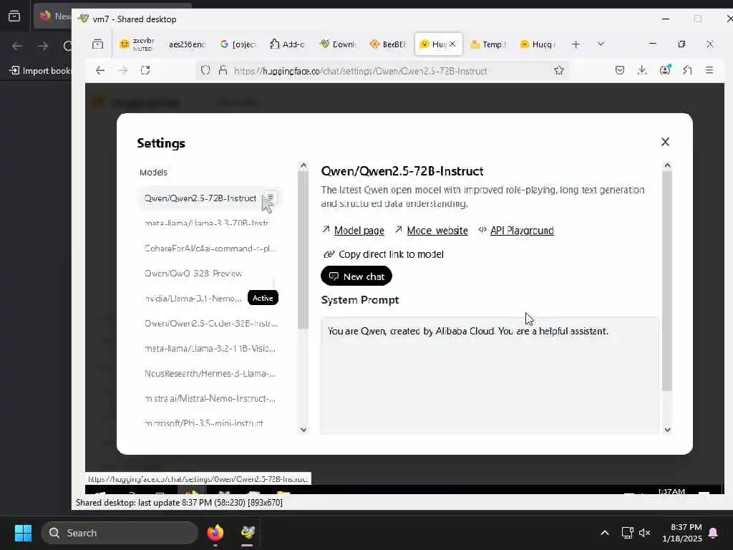Click the small icon next to Qwen2.5-72B-Instruct entry
The width and height of the screenshot is (733, 550).
coord(270,198)
